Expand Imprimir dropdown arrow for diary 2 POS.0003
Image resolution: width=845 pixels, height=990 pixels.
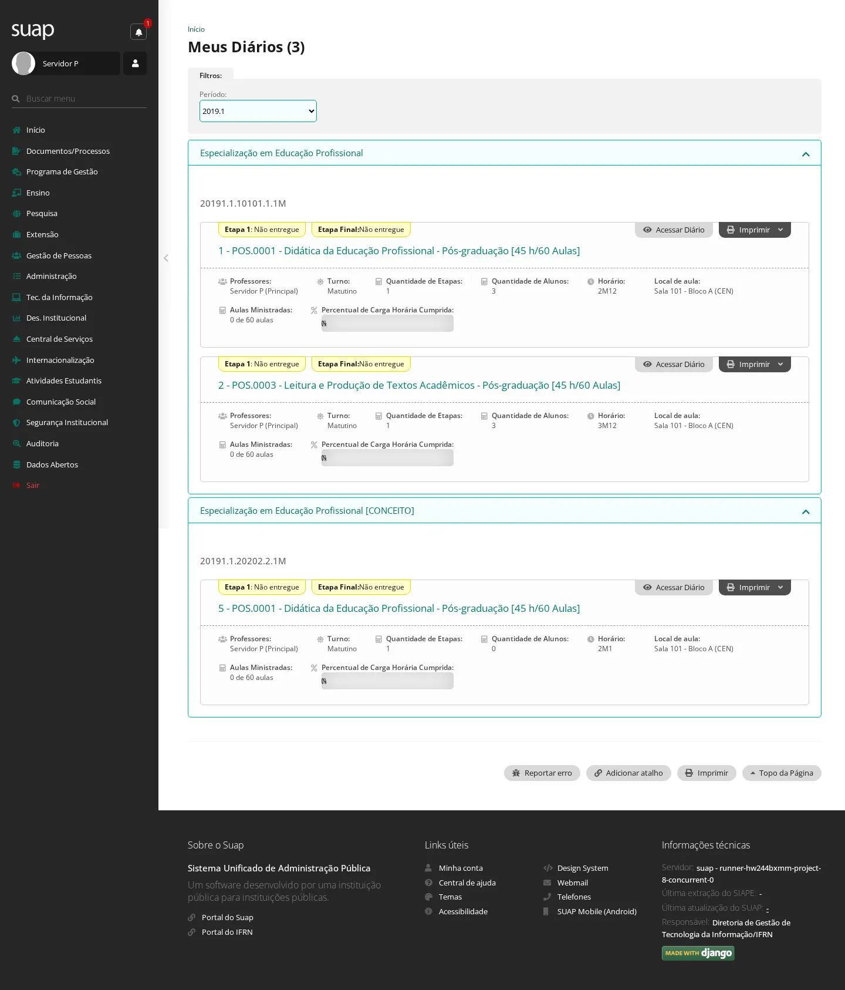[x=780, y=364]
